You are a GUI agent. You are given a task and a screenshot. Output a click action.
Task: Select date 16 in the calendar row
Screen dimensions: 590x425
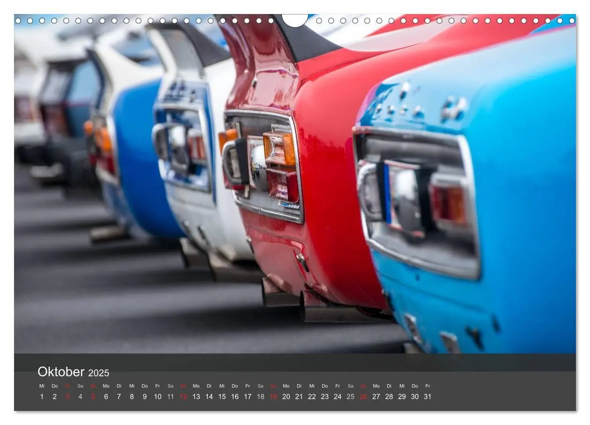(x=235, y=396)
